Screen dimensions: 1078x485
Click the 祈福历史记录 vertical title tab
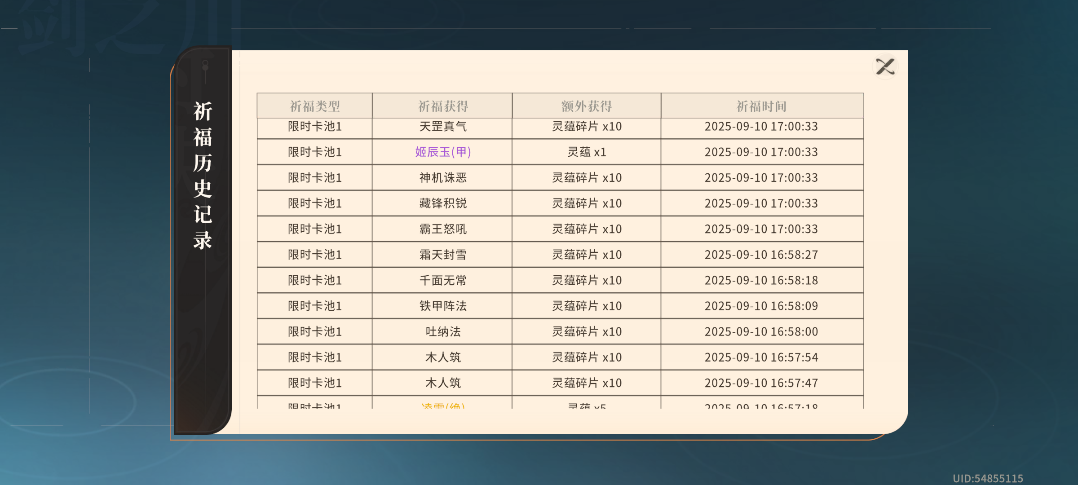click(x=203, y=175)
